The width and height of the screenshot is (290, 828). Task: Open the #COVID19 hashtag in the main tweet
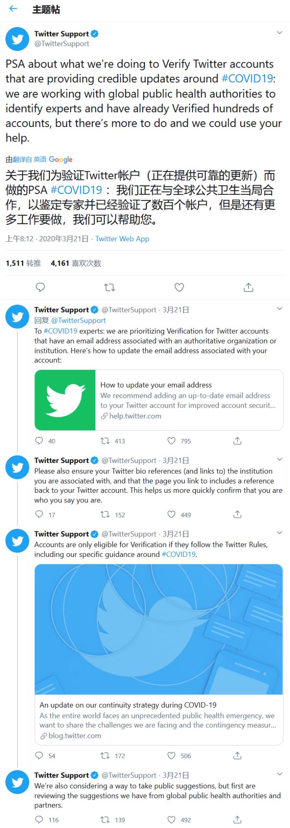(x=247, y=78)
